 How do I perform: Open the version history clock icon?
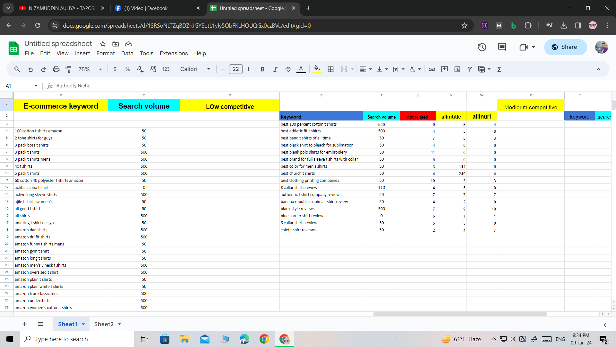click(482, 47)
